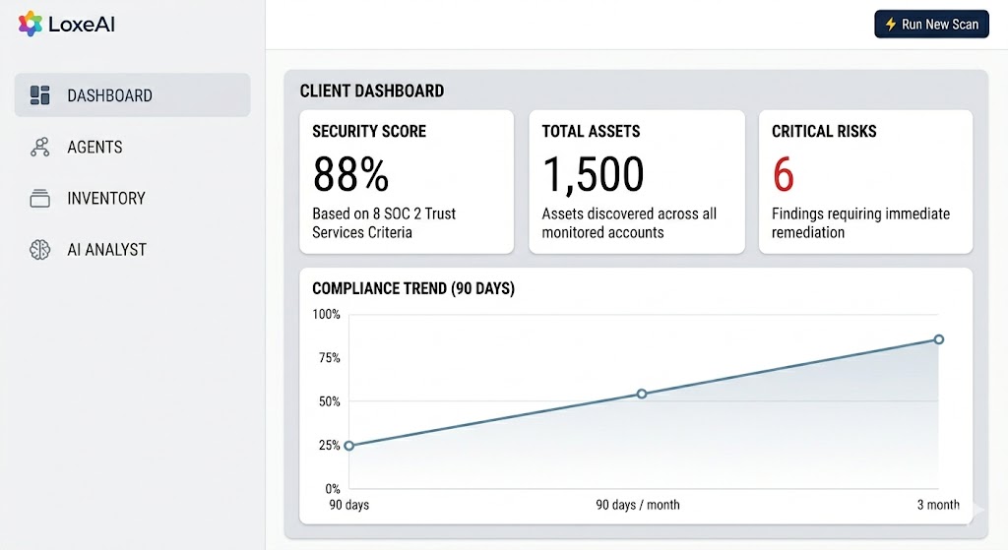Click the 88% security score value
The height and width of the screenshot is (550, 1008).
point(350,175)
